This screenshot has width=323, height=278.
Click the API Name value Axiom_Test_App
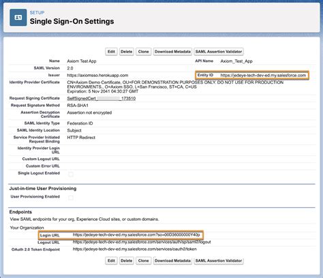pos(236,61)
